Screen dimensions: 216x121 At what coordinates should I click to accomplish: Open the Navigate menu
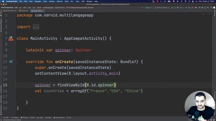tap(38, 1)
